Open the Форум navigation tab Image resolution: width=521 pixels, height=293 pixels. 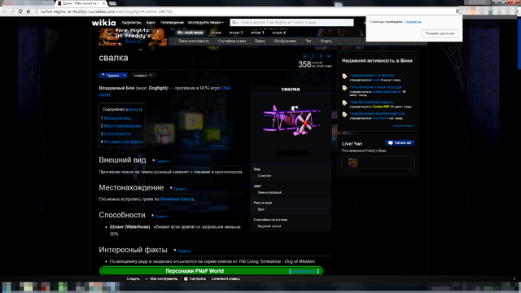tap(326, 41)
